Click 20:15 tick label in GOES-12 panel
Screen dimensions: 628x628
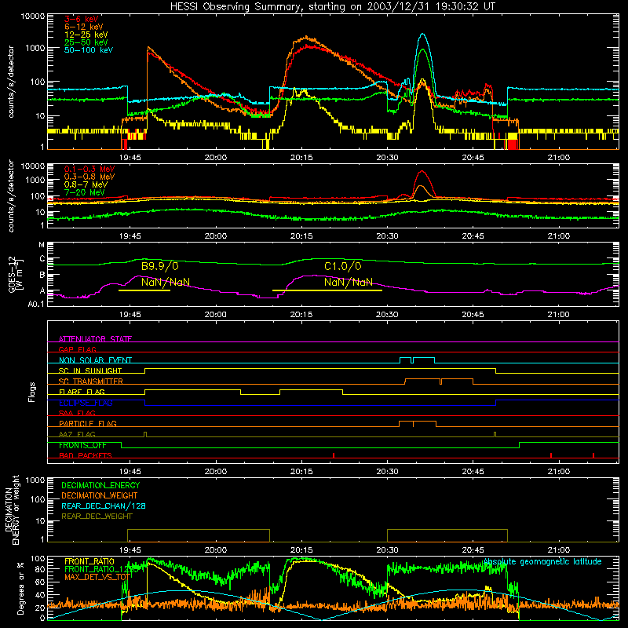click(x=301, y=315)
